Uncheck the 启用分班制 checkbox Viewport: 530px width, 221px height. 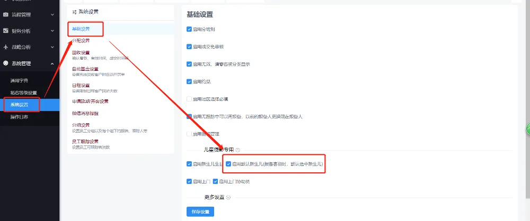coord(189,29)
